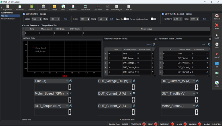Open the Power Analyzer panel
Image resolution: width=222 pixels, height=126 pixels.
tap(116, 7)
